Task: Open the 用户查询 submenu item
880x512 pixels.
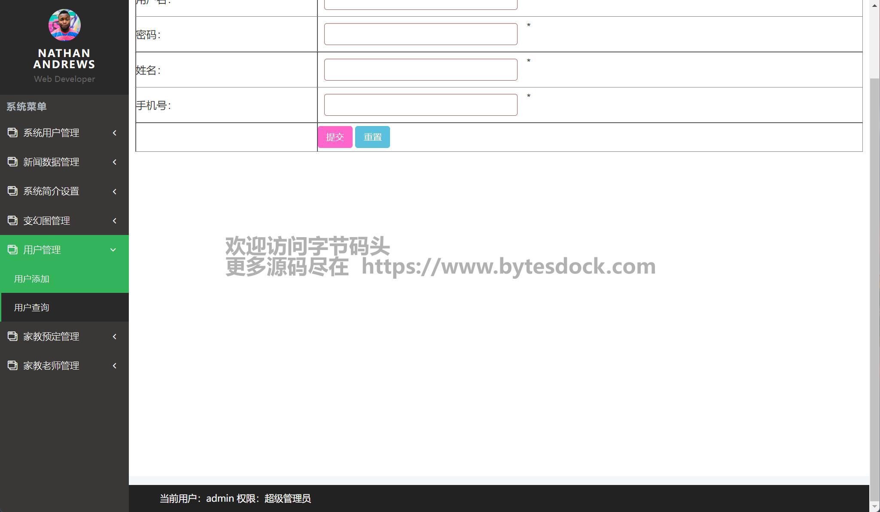Action: click(32, 307)
